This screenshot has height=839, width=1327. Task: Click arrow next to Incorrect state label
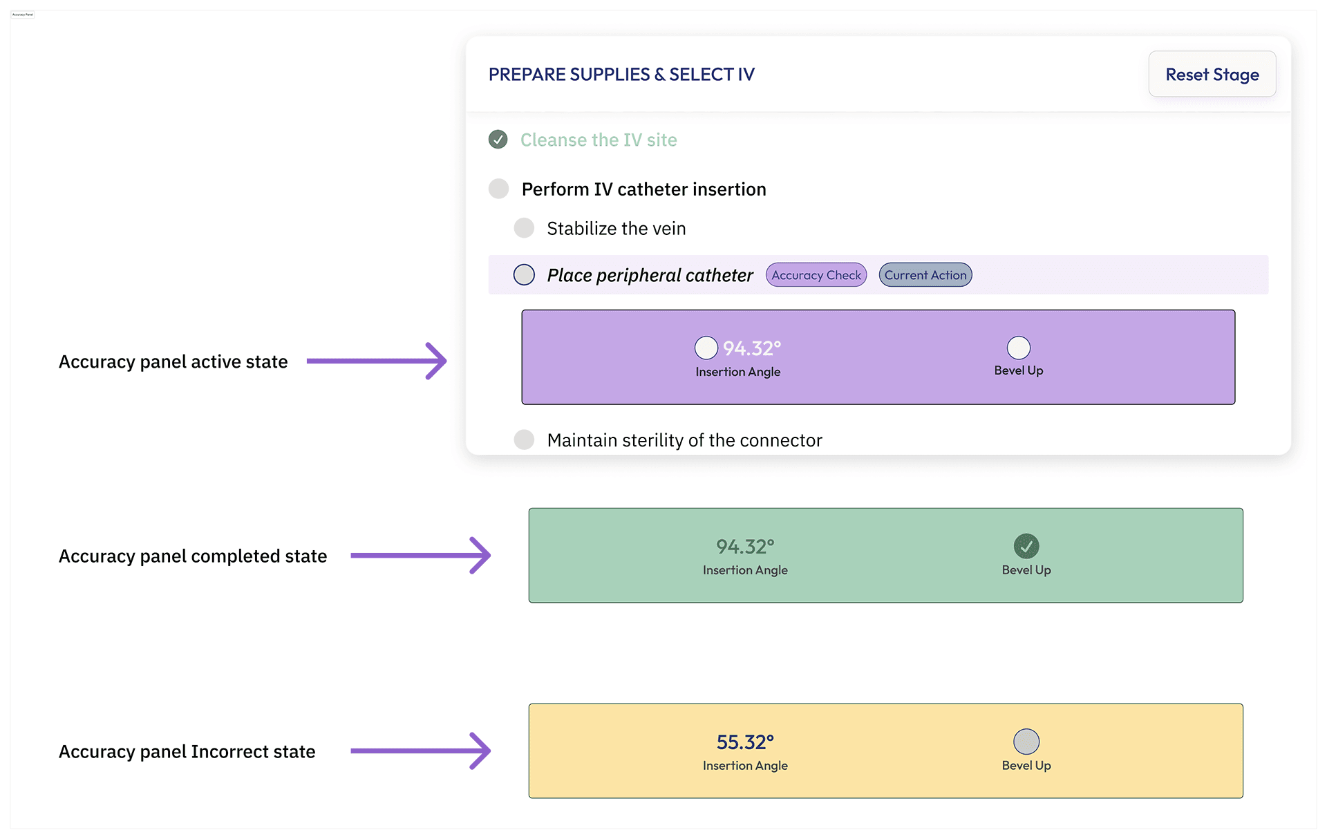pyautogui.click(x=420, y=751)
